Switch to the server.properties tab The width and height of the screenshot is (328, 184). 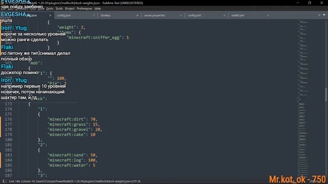coord(155,15)
